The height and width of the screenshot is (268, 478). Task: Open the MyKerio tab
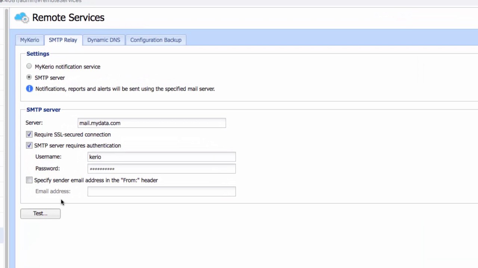click(x=30, y=40)
